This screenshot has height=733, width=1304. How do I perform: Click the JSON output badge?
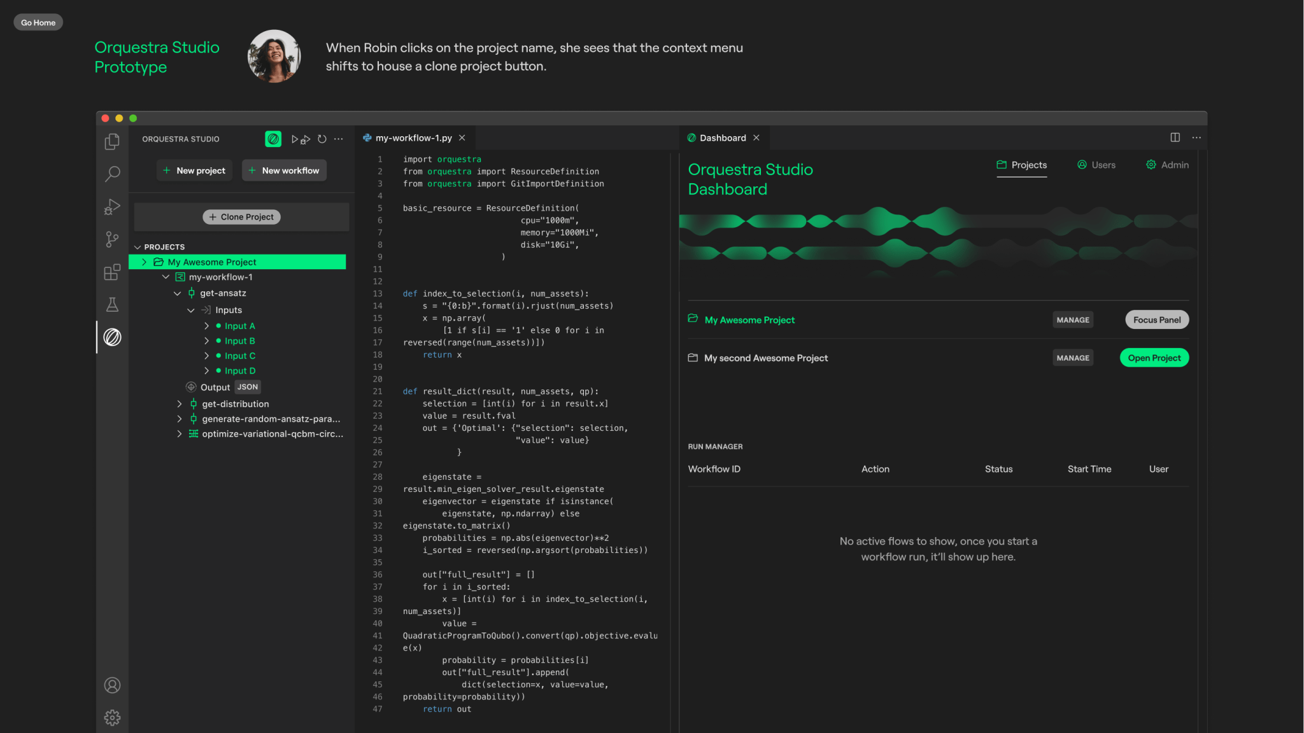(x=248, y=387)
